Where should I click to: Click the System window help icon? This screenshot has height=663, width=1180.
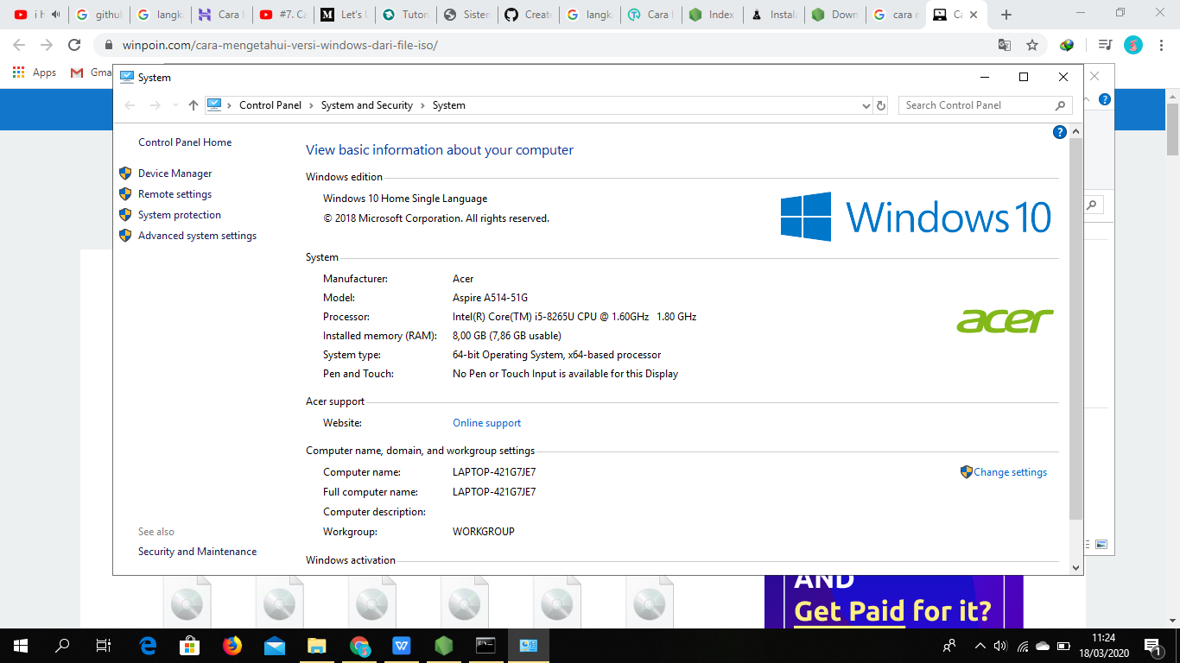pyautogui.click(x=1060, y=132)
